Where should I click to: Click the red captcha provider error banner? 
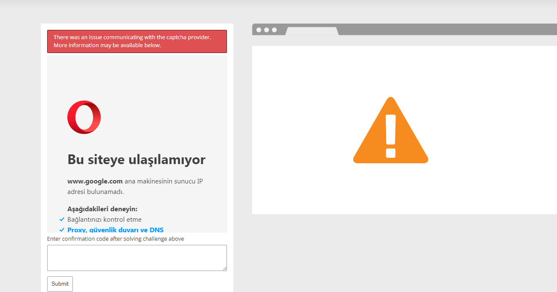(137, 41)
